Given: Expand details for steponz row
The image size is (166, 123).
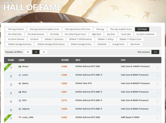Looking at the screenshot, I should coord(157,110).
